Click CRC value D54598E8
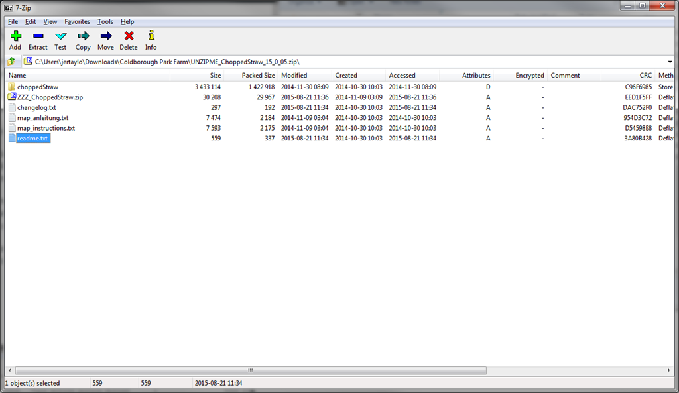Image resolution: width=679 pixels, height=393 pixels. [639, 128]
